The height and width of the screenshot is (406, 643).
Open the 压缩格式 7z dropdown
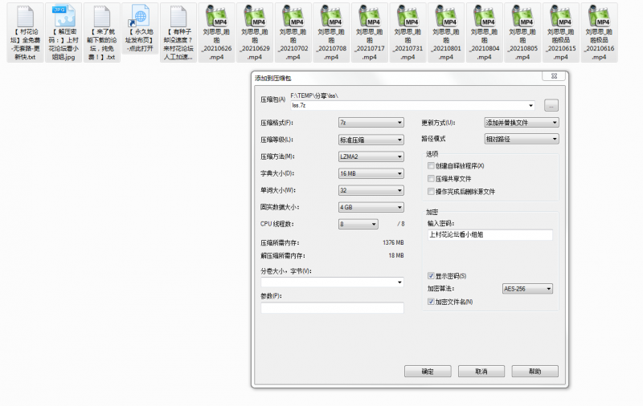tap(371, 123)
